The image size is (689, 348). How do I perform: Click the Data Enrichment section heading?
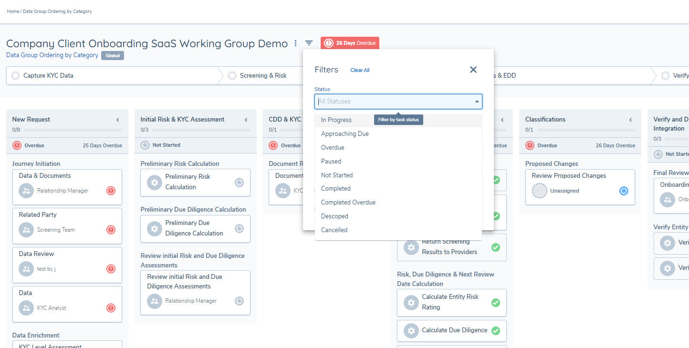tap(36, 335)
